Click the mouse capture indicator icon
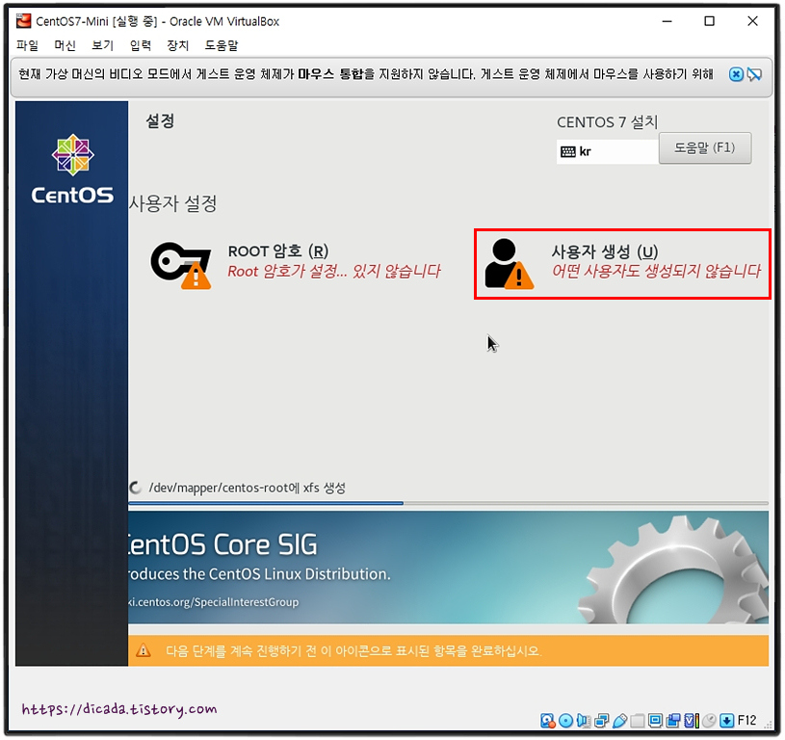 coord(709,721)
